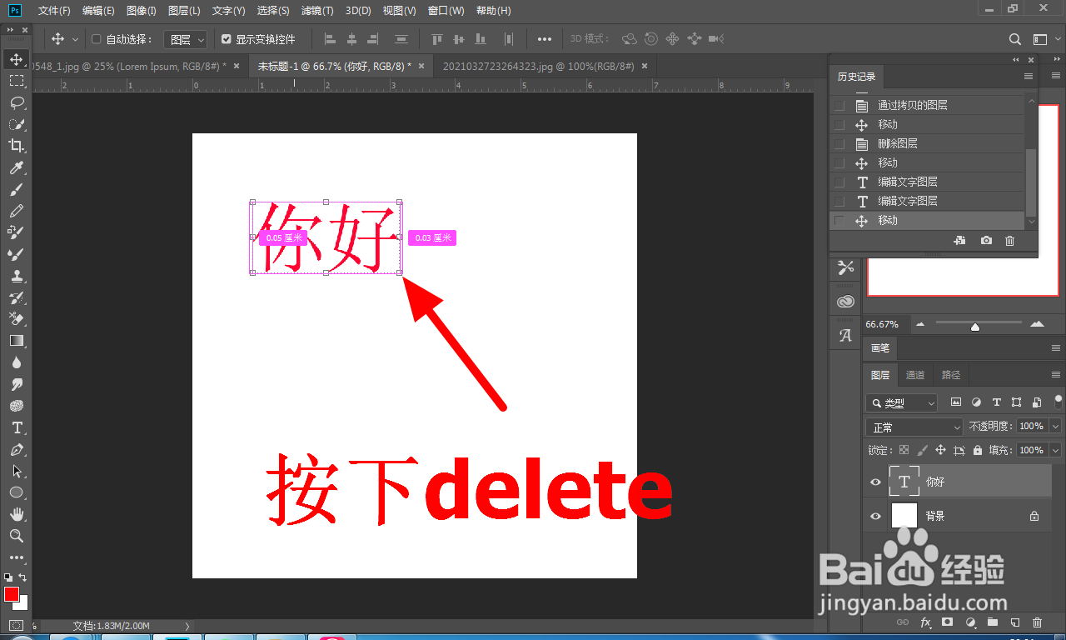Select the Blur tool

pos(16,362)
